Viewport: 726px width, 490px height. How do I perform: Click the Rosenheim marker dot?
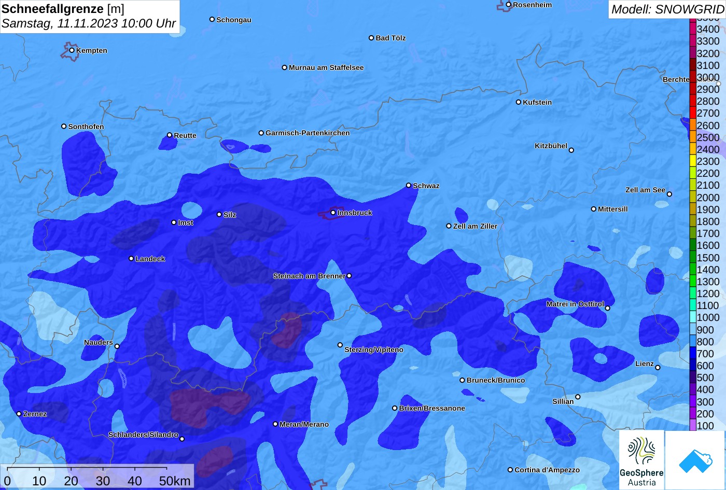pos(509,5)
